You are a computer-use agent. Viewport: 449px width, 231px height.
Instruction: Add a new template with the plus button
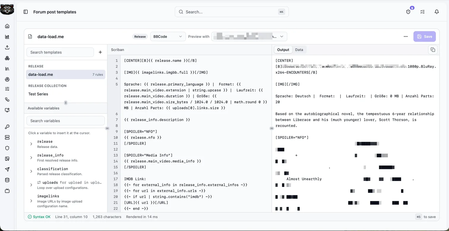pos(100,52)
